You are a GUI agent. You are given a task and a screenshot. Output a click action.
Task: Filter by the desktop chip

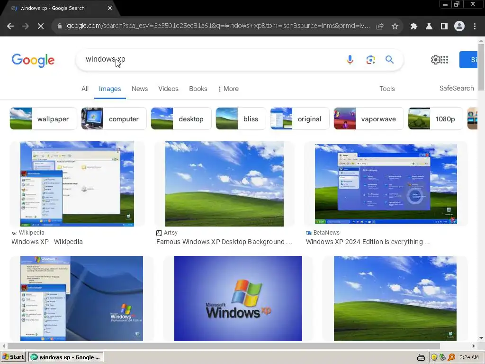pyautogui.click(x=181, y=118)
